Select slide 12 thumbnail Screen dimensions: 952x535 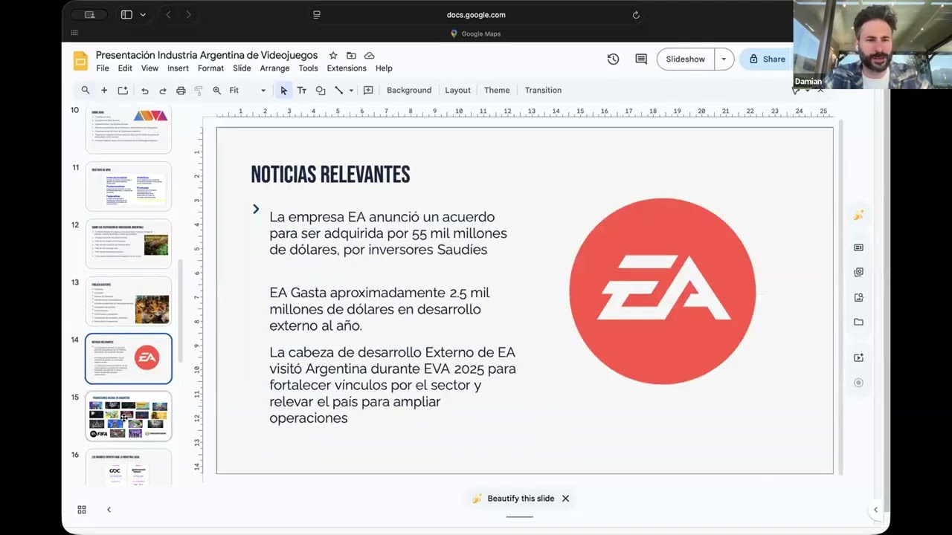[128, 244]
